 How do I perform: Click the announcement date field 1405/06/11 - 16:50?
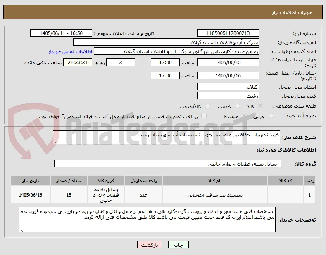pyautogui.click(x=61, y=33)
